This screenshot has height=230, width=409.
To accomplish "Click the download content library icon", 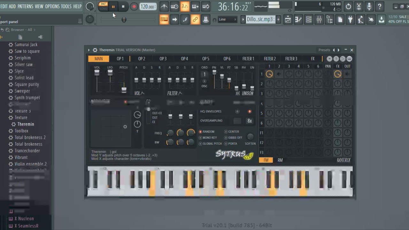I will (x=382, y=19).
